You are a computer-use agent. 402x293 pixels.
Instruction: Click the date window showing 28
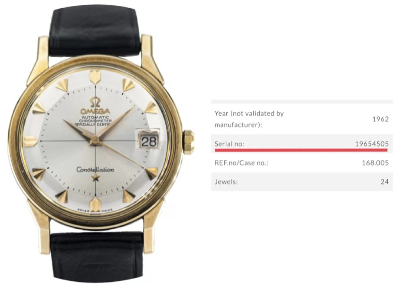click(148, 140)
